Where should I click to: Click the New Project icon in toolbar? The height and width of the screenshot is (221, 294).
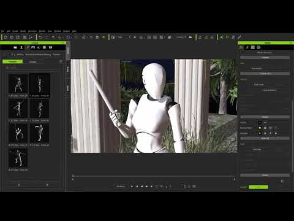coord(6,37)
